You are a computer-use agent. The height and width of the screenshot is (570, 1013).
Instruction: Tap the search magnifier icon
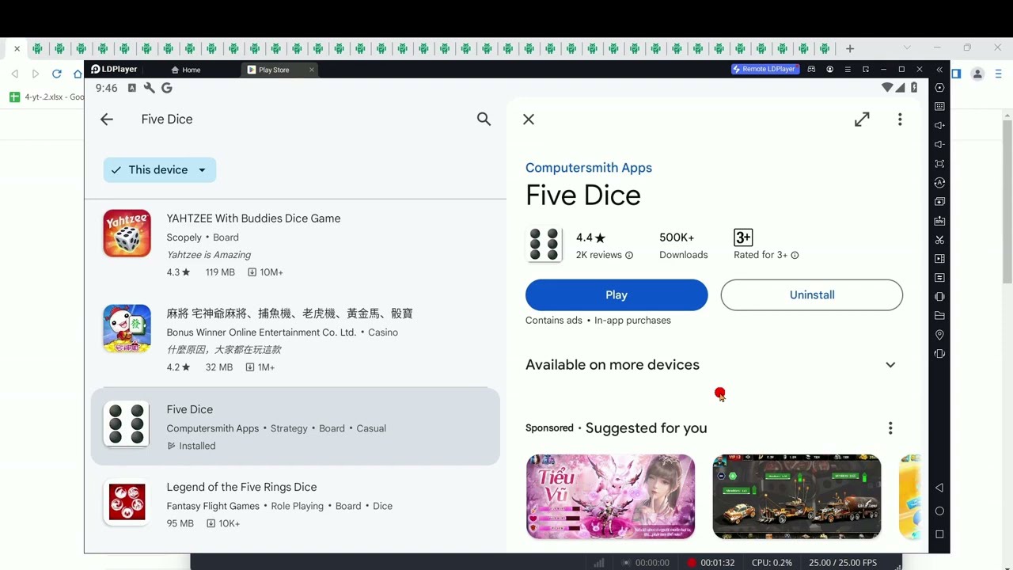coord(484,120)
